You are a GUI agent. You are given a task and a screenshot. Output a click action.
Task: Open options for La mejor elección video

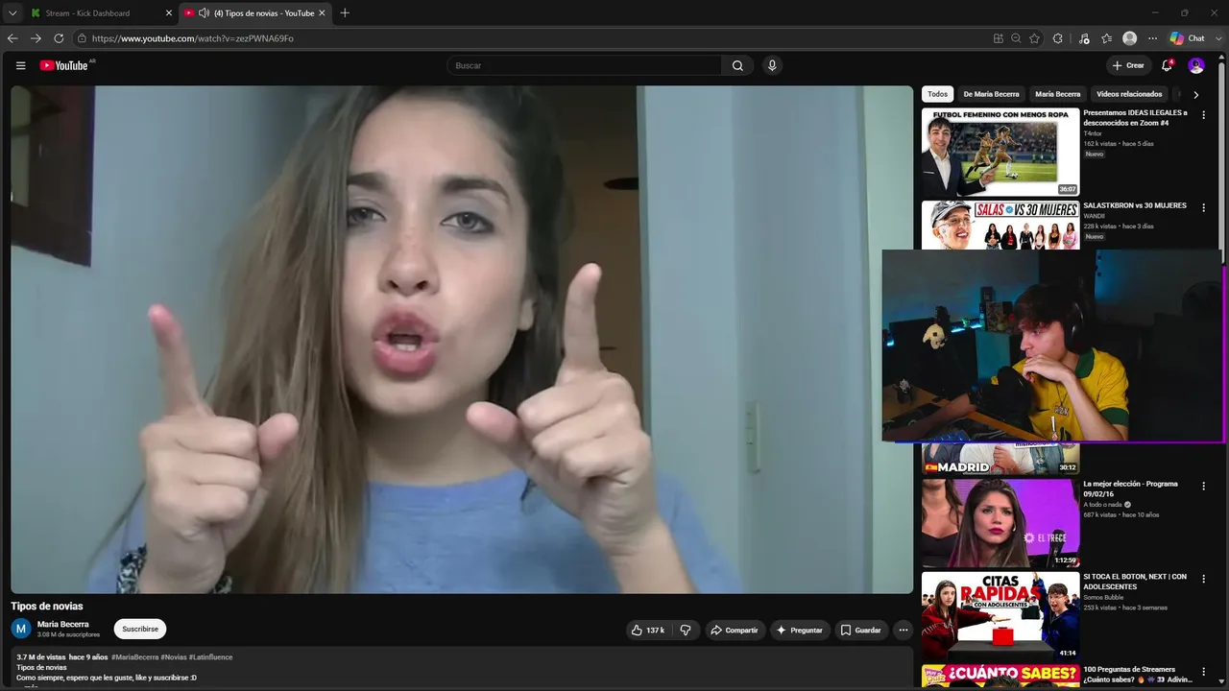point(1203,486)
